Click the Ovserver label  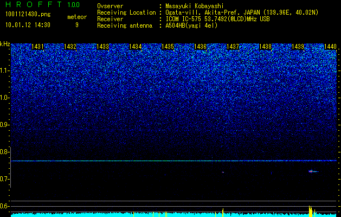(x=110, y=6)
